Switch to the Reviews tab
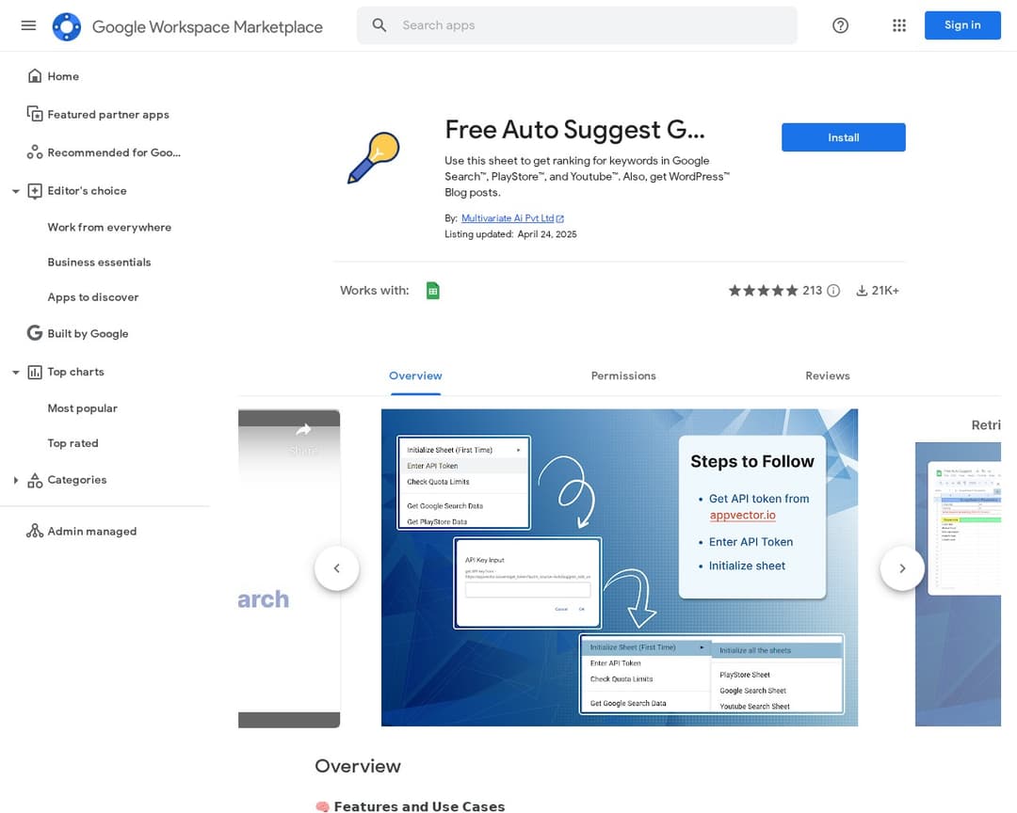1017x813 pixels. point(827,375)
